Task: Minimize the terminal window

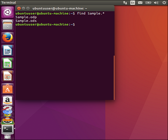Action: tap(23, 8)
